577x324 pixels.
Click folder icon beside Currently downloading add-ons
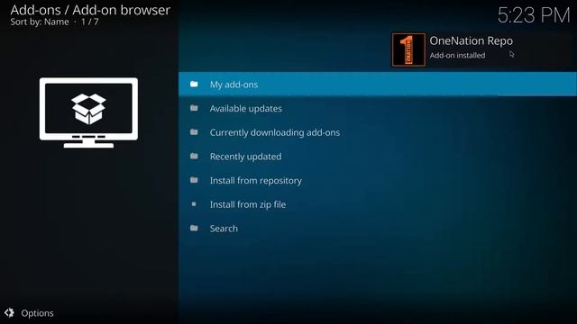click(x=194, y=132)
